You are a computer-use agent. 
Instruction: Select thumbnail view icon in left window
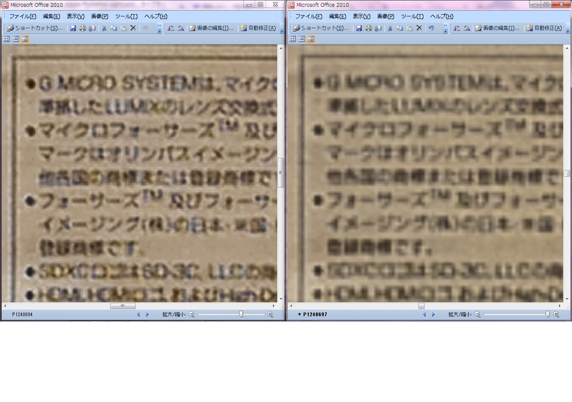tap(7, 39)
